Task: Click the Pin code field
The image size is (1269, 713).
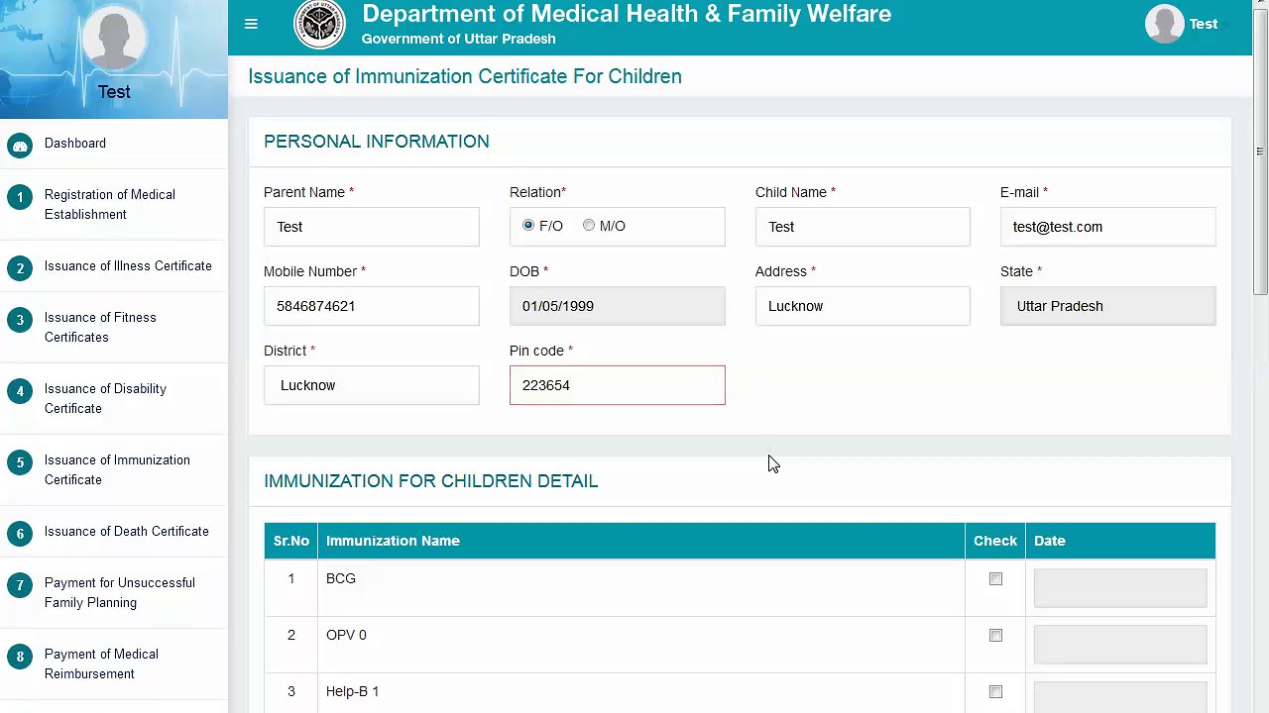Action: tap(618, 385)
